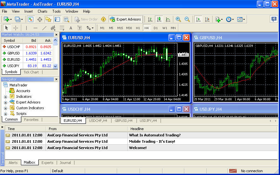Select the Text Label tool
Image resolution: width=280 pixels, height=175 pixels.
pos(80,28)
